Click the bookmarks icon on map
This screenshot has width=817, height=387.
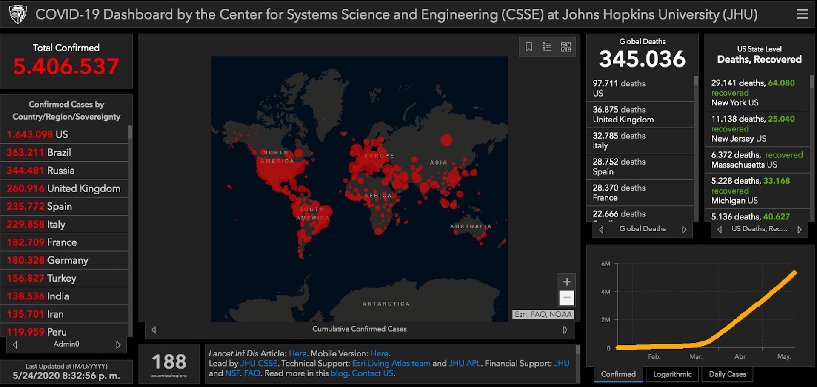[528, 47]
